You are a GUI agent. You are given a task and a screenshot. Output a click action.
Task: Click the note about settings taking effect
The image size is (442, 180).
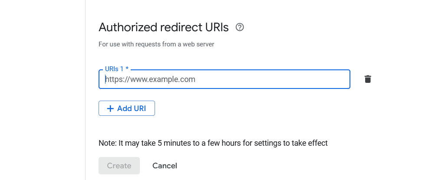pos(213,142)
